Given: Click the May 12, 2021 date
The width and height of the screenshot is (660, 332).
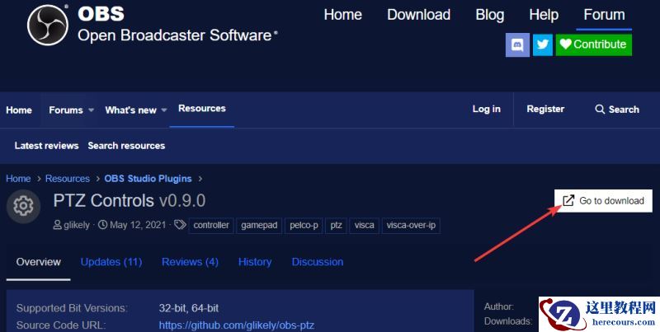Looking at the screenshot, I should 138,225.
